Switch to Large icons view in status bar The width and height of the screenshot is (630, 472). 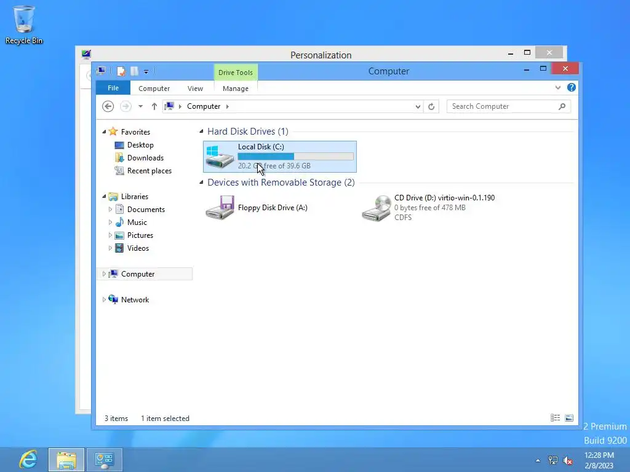569,418
